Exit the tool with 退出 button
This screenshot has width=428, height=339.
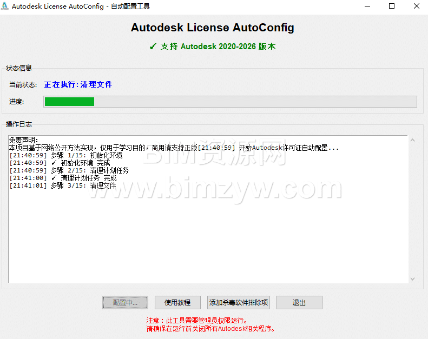(x=299, y=302)
